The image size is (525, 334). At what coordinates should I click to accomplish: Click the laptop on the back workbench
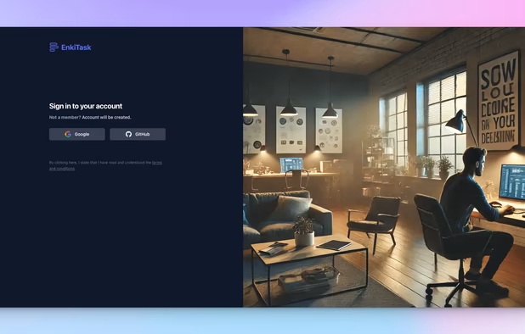tap(291, 164)
